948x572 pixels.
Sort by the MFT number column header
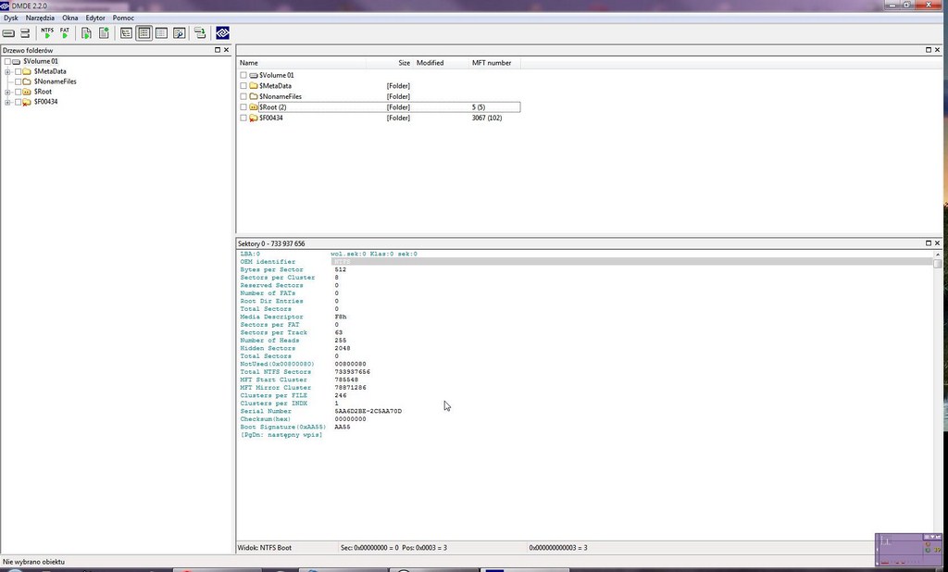pyautogui.click(x=494, y=63)
